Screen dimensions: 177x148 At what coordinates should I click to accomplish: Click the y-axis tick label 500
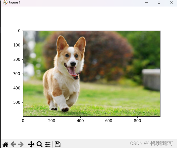17,102
